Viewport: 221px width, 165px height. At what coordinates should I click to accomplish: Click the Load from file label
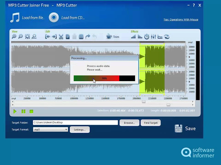click(x=33, y=18)
